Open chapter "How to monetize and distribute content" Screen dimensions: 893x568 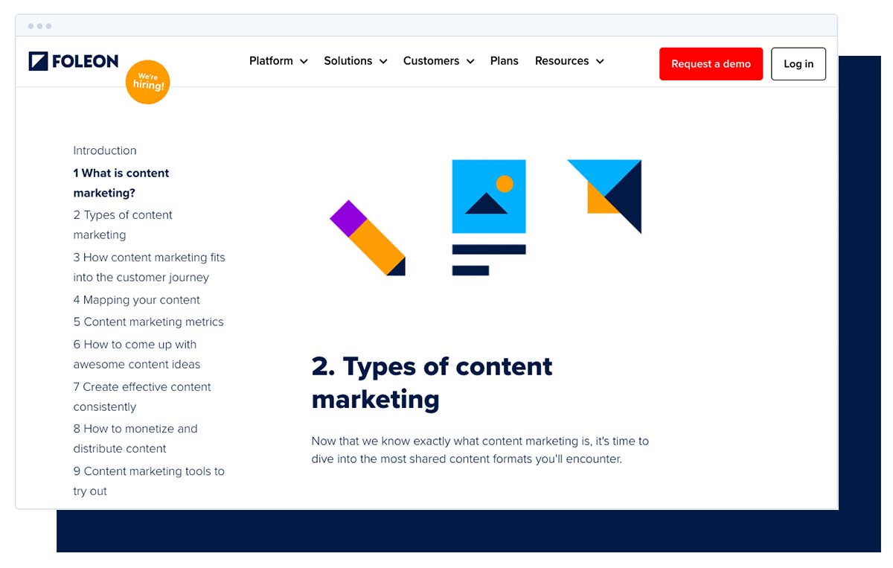point(135,438)
